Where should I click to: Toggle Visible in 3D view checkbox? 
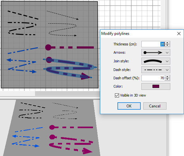[117, 95]
